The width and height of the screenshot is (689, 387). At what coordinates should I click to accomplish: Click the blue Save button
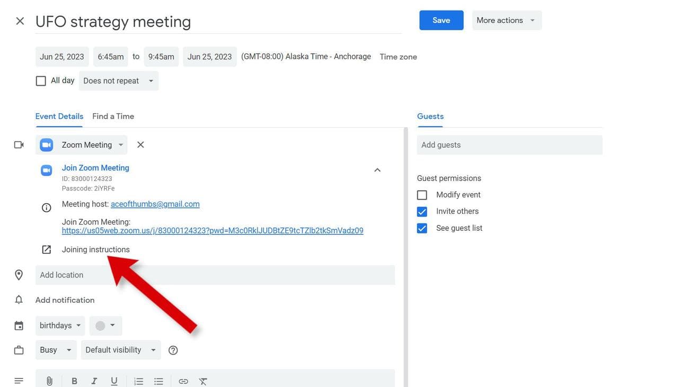(441, 20)
